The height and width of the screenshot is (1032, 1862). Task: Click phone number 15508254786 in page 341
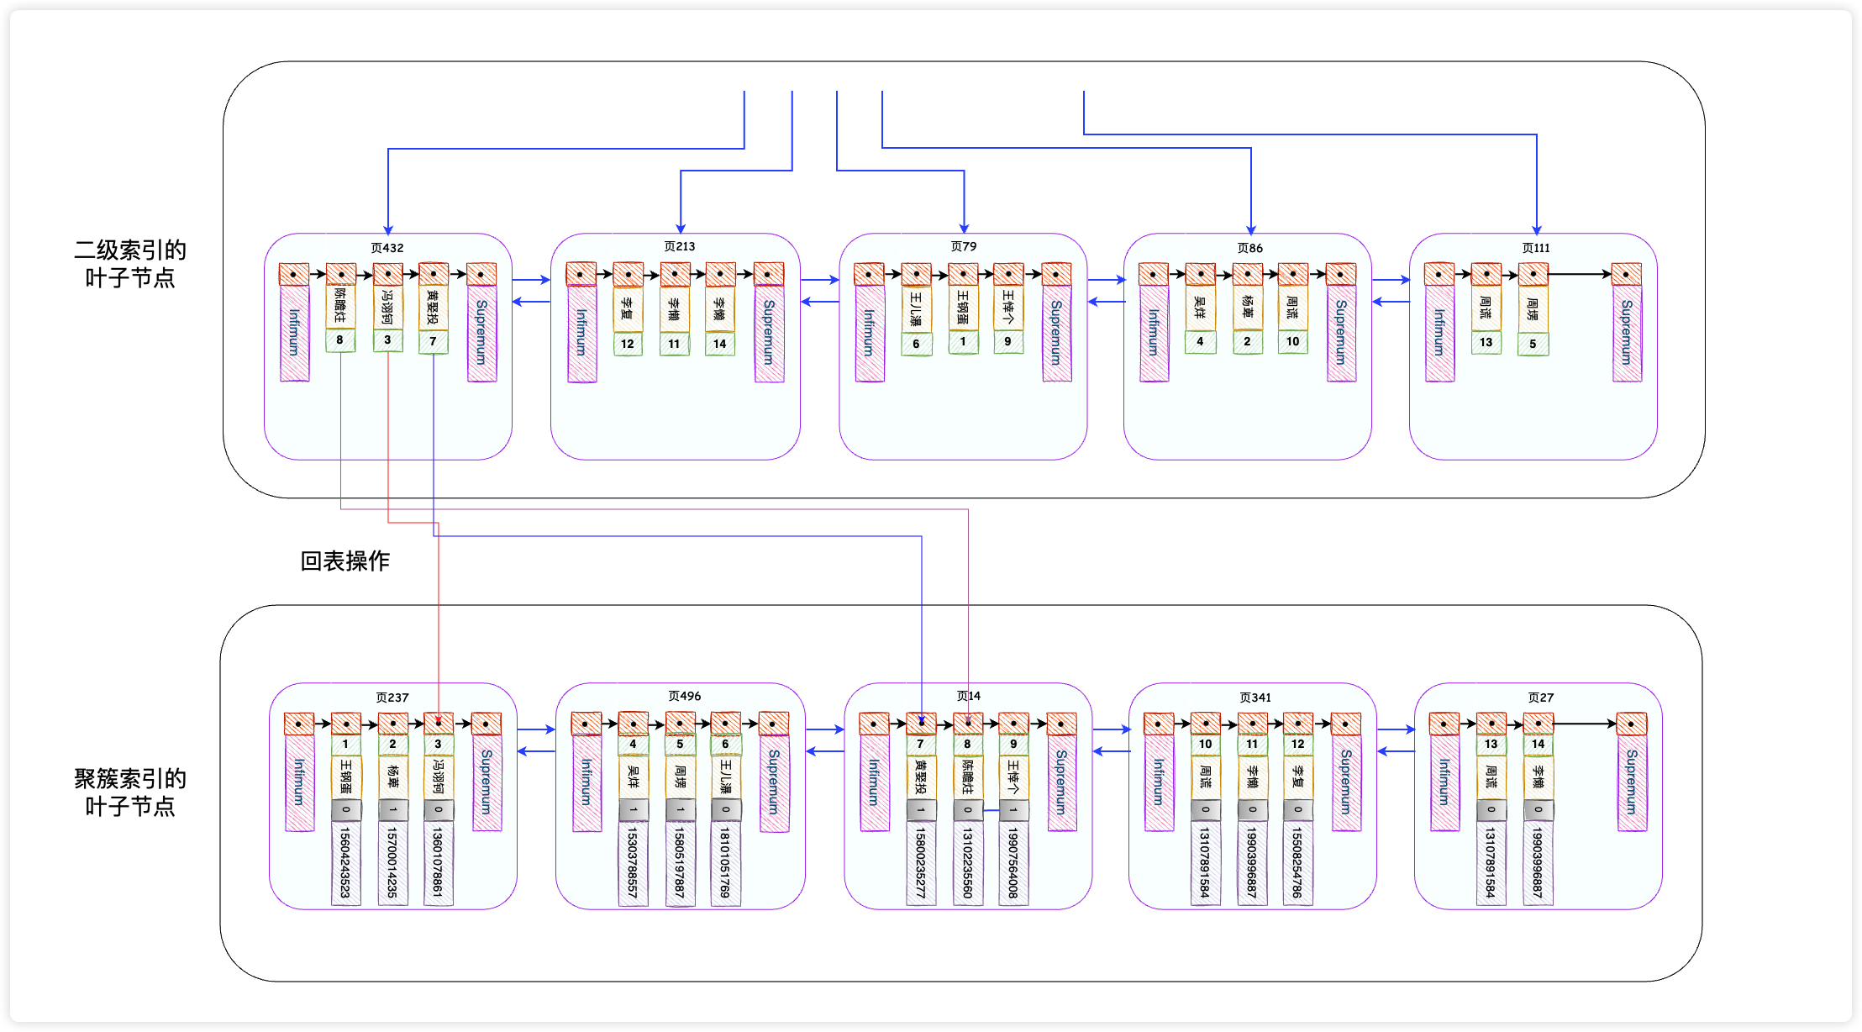tap(1297, 863)
